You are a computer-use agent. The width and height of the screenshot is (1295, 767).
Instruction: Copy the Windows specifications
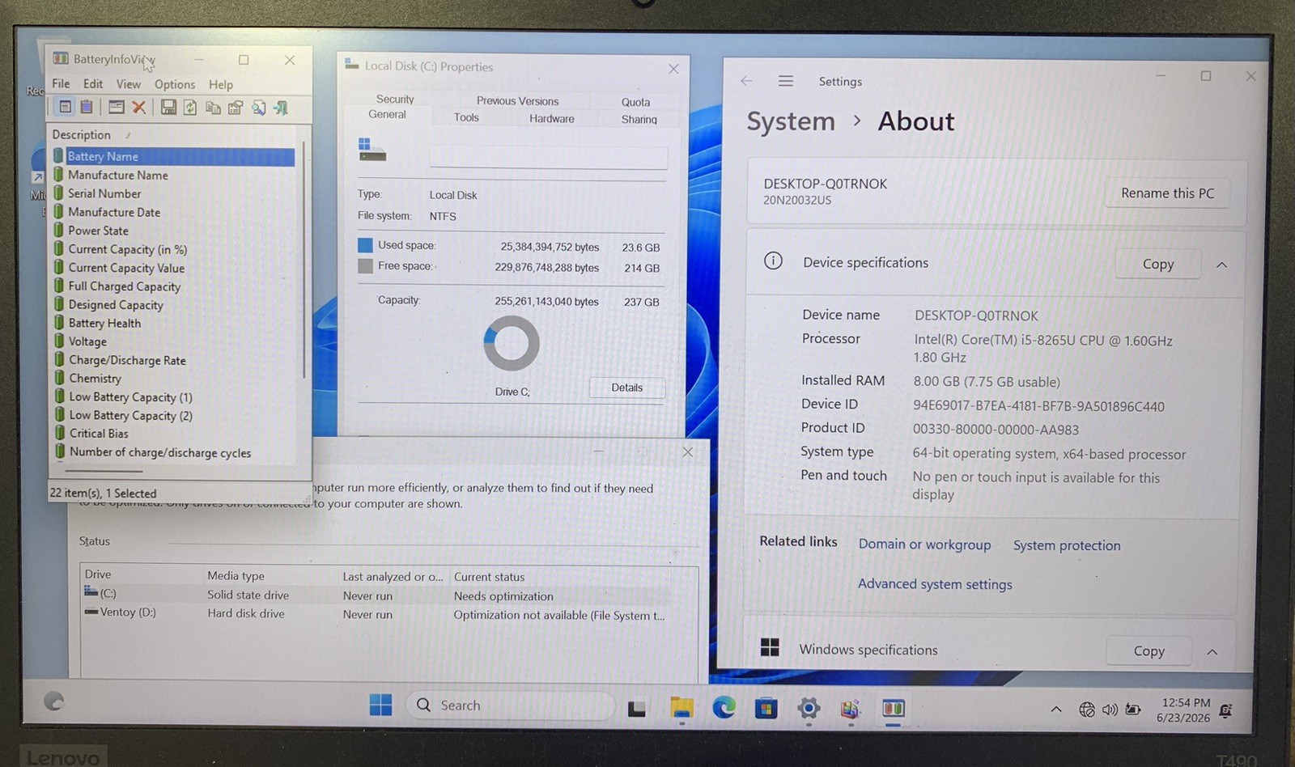click(1149, 650)
